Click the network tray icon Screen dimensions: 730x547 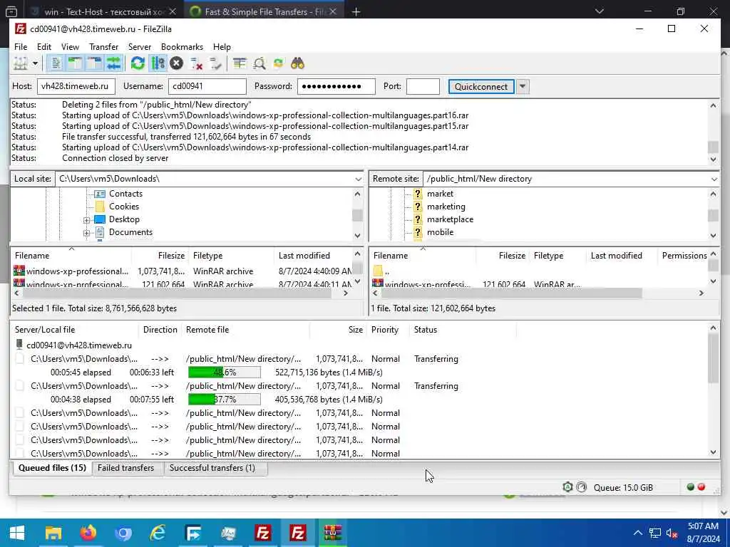point(655,533)
